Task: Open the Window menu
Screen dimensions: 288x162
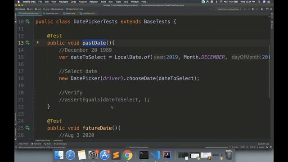Action: [x=135, y=2]
